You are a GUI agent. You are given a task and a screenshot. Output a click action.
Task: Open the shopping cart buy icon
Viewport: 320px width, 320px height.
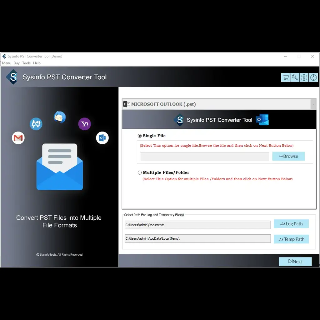point(285,77)
